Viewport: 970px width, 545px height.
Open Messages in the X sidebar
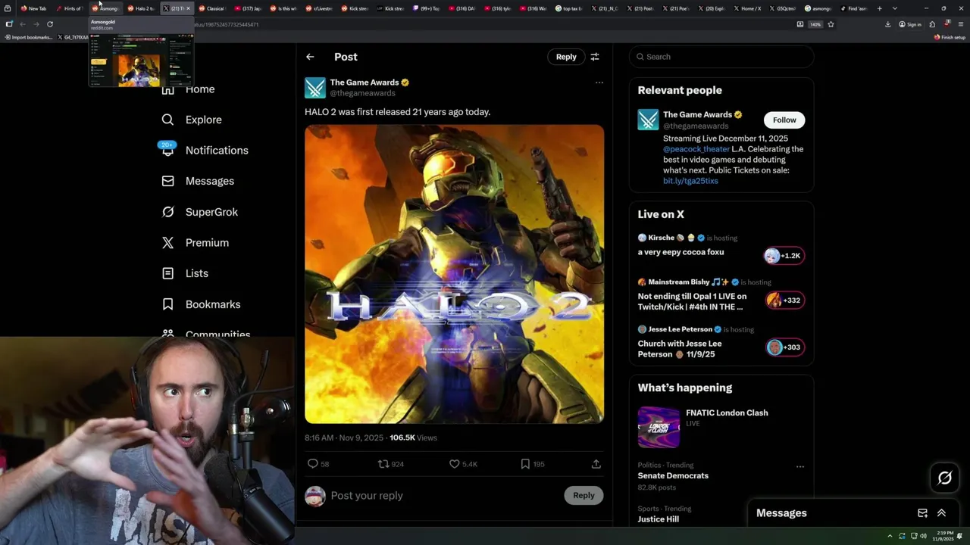pos(198,181)
